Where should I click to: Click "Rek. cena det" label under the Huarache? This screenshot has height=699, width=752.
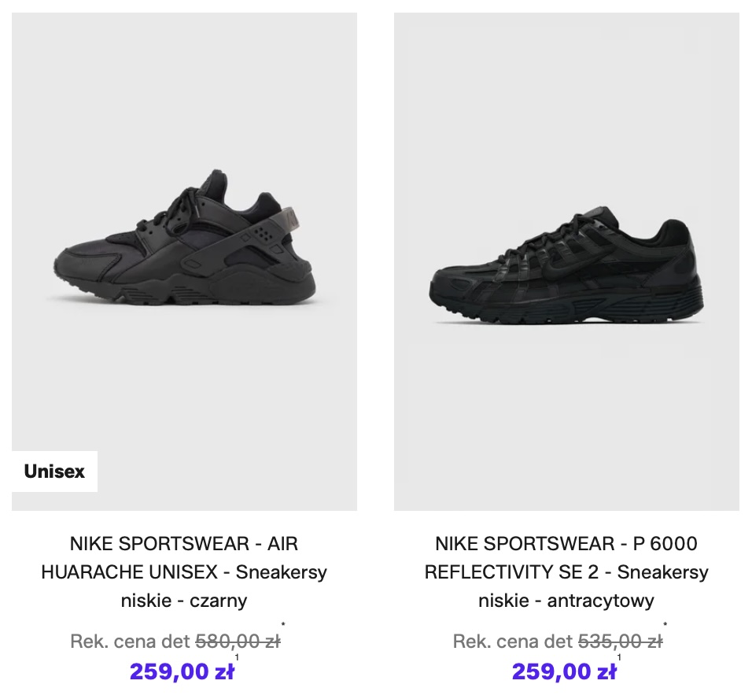pyautogui.click(x=130, y=642)
